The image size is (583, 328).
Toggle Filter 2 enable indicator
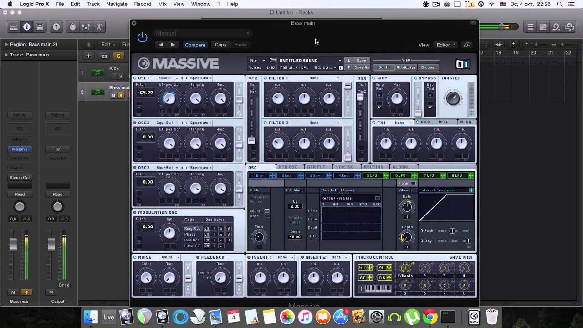click(266, 123)
